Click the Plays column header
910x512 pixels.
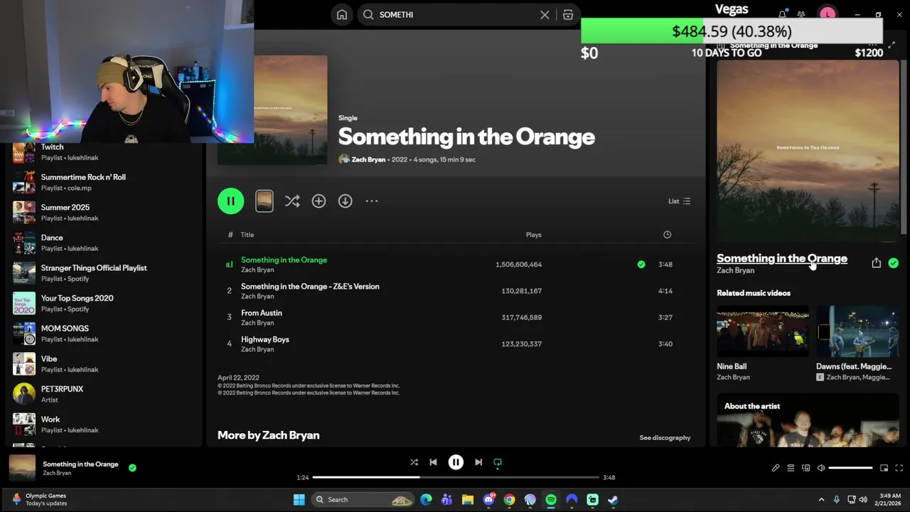pyautogui.click(x=533, y=235)
